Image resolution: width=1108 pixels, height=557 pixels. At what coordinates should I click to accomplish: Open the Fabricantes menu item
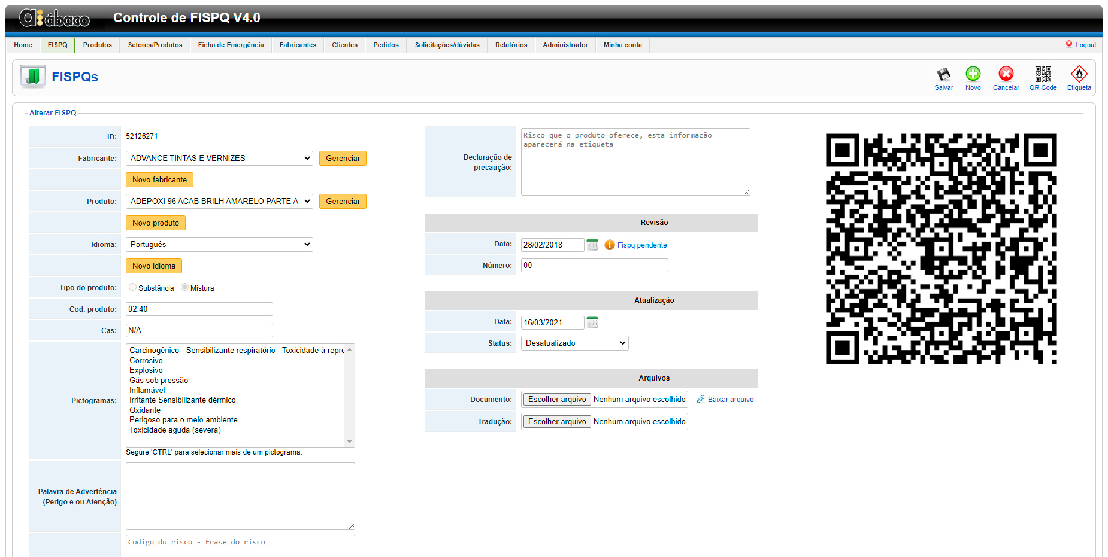tap(298, 45)
